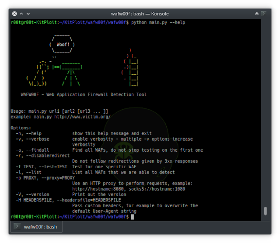Click the cursor at the bottom prompt
The height and width of the screenshot is (243, 280).
point(133,217)
